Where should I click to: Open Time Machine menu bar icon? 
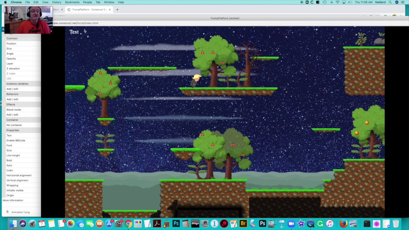tap(325, 2)
